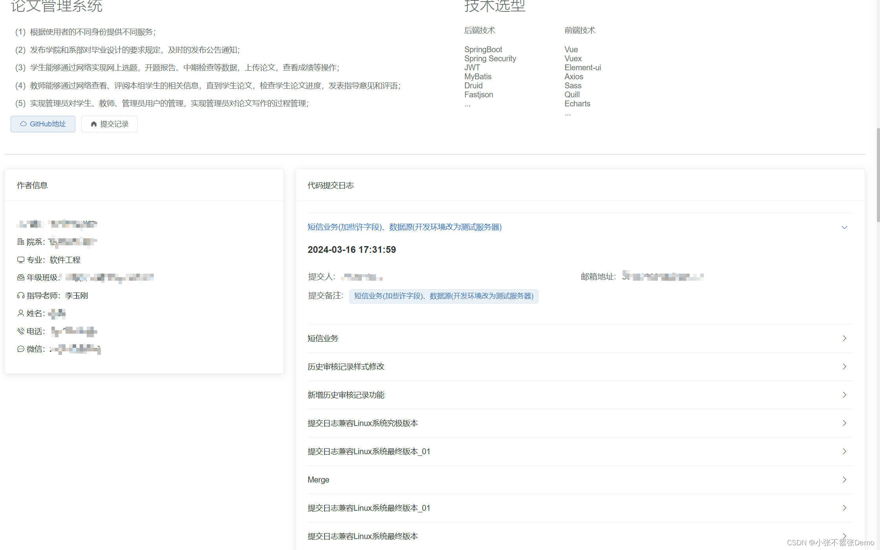Expand the 历史审核记录样式修改 commit row

[844, 367]
